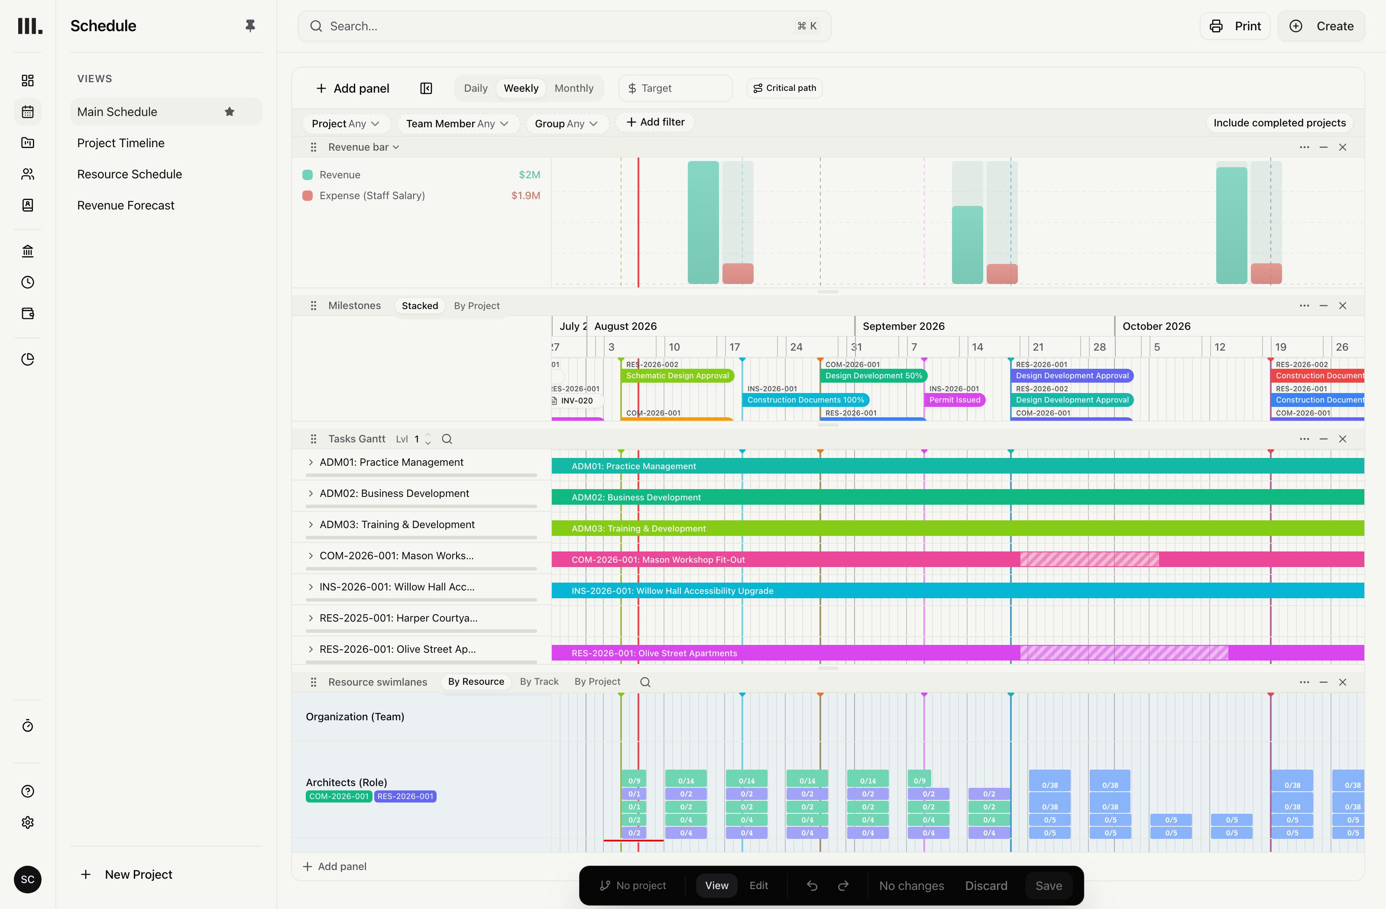Minimize the Milestones panel
Image resolution: width=1386 pixels, height=909 pixels.
(1323, 306)
